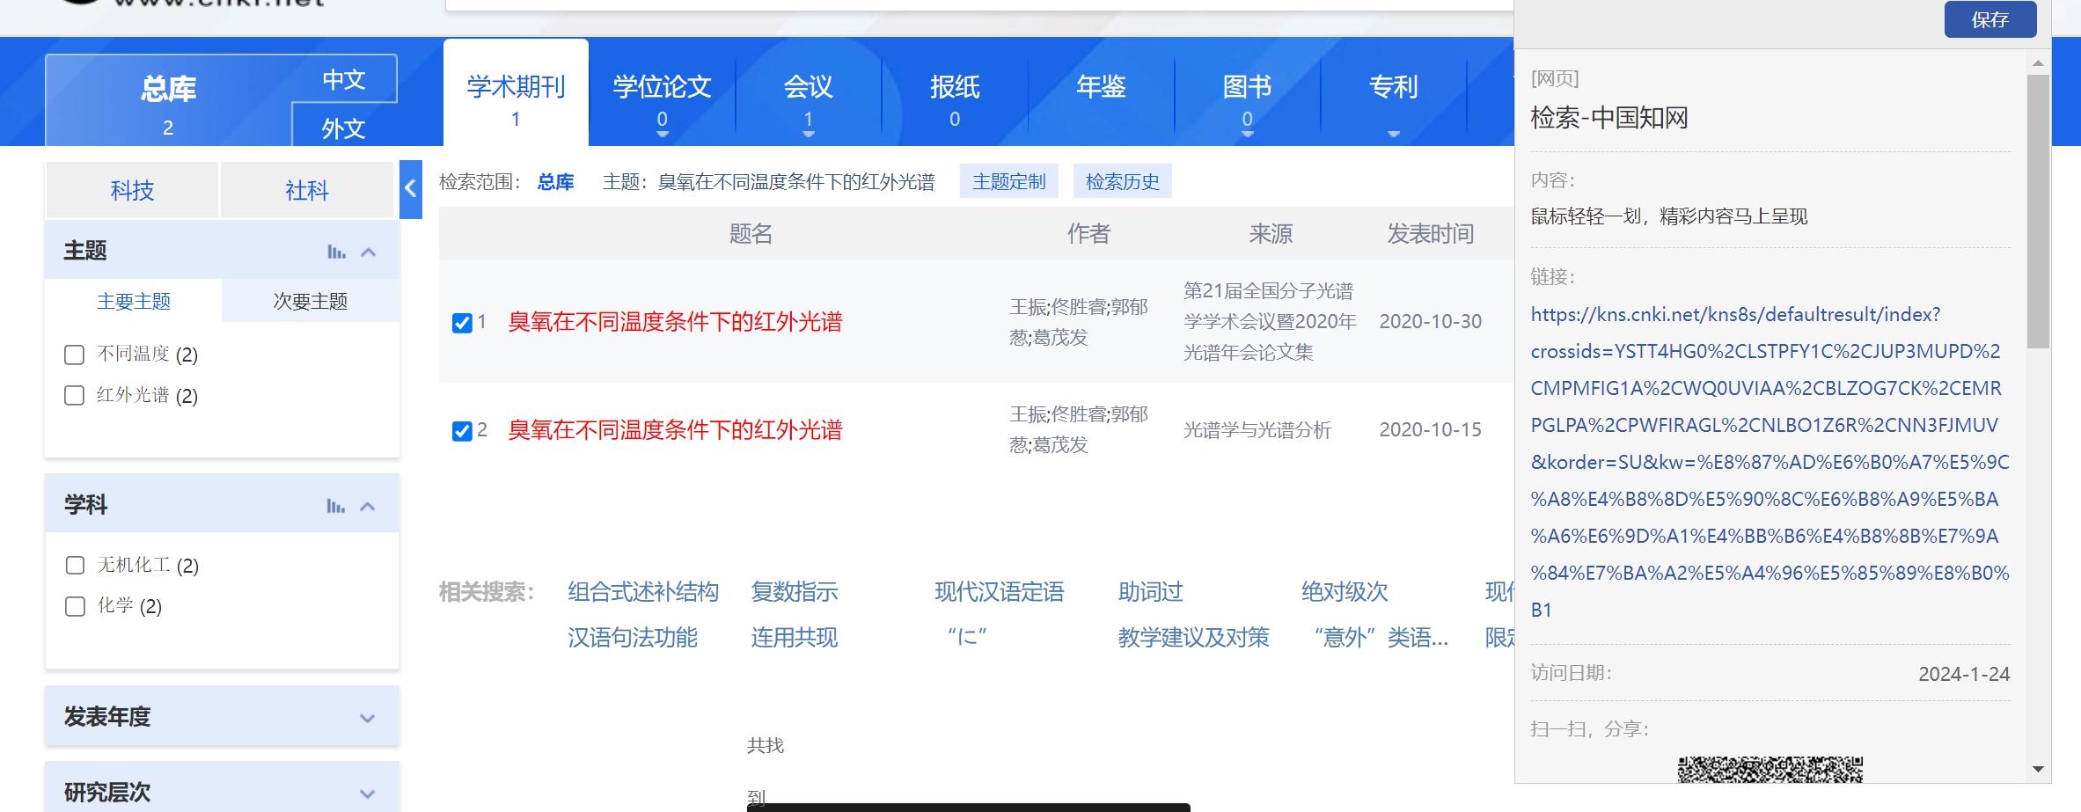The image size is (2081, 812).
Task: Open the 2020-10-15 article title link
Action: [675, 430]
